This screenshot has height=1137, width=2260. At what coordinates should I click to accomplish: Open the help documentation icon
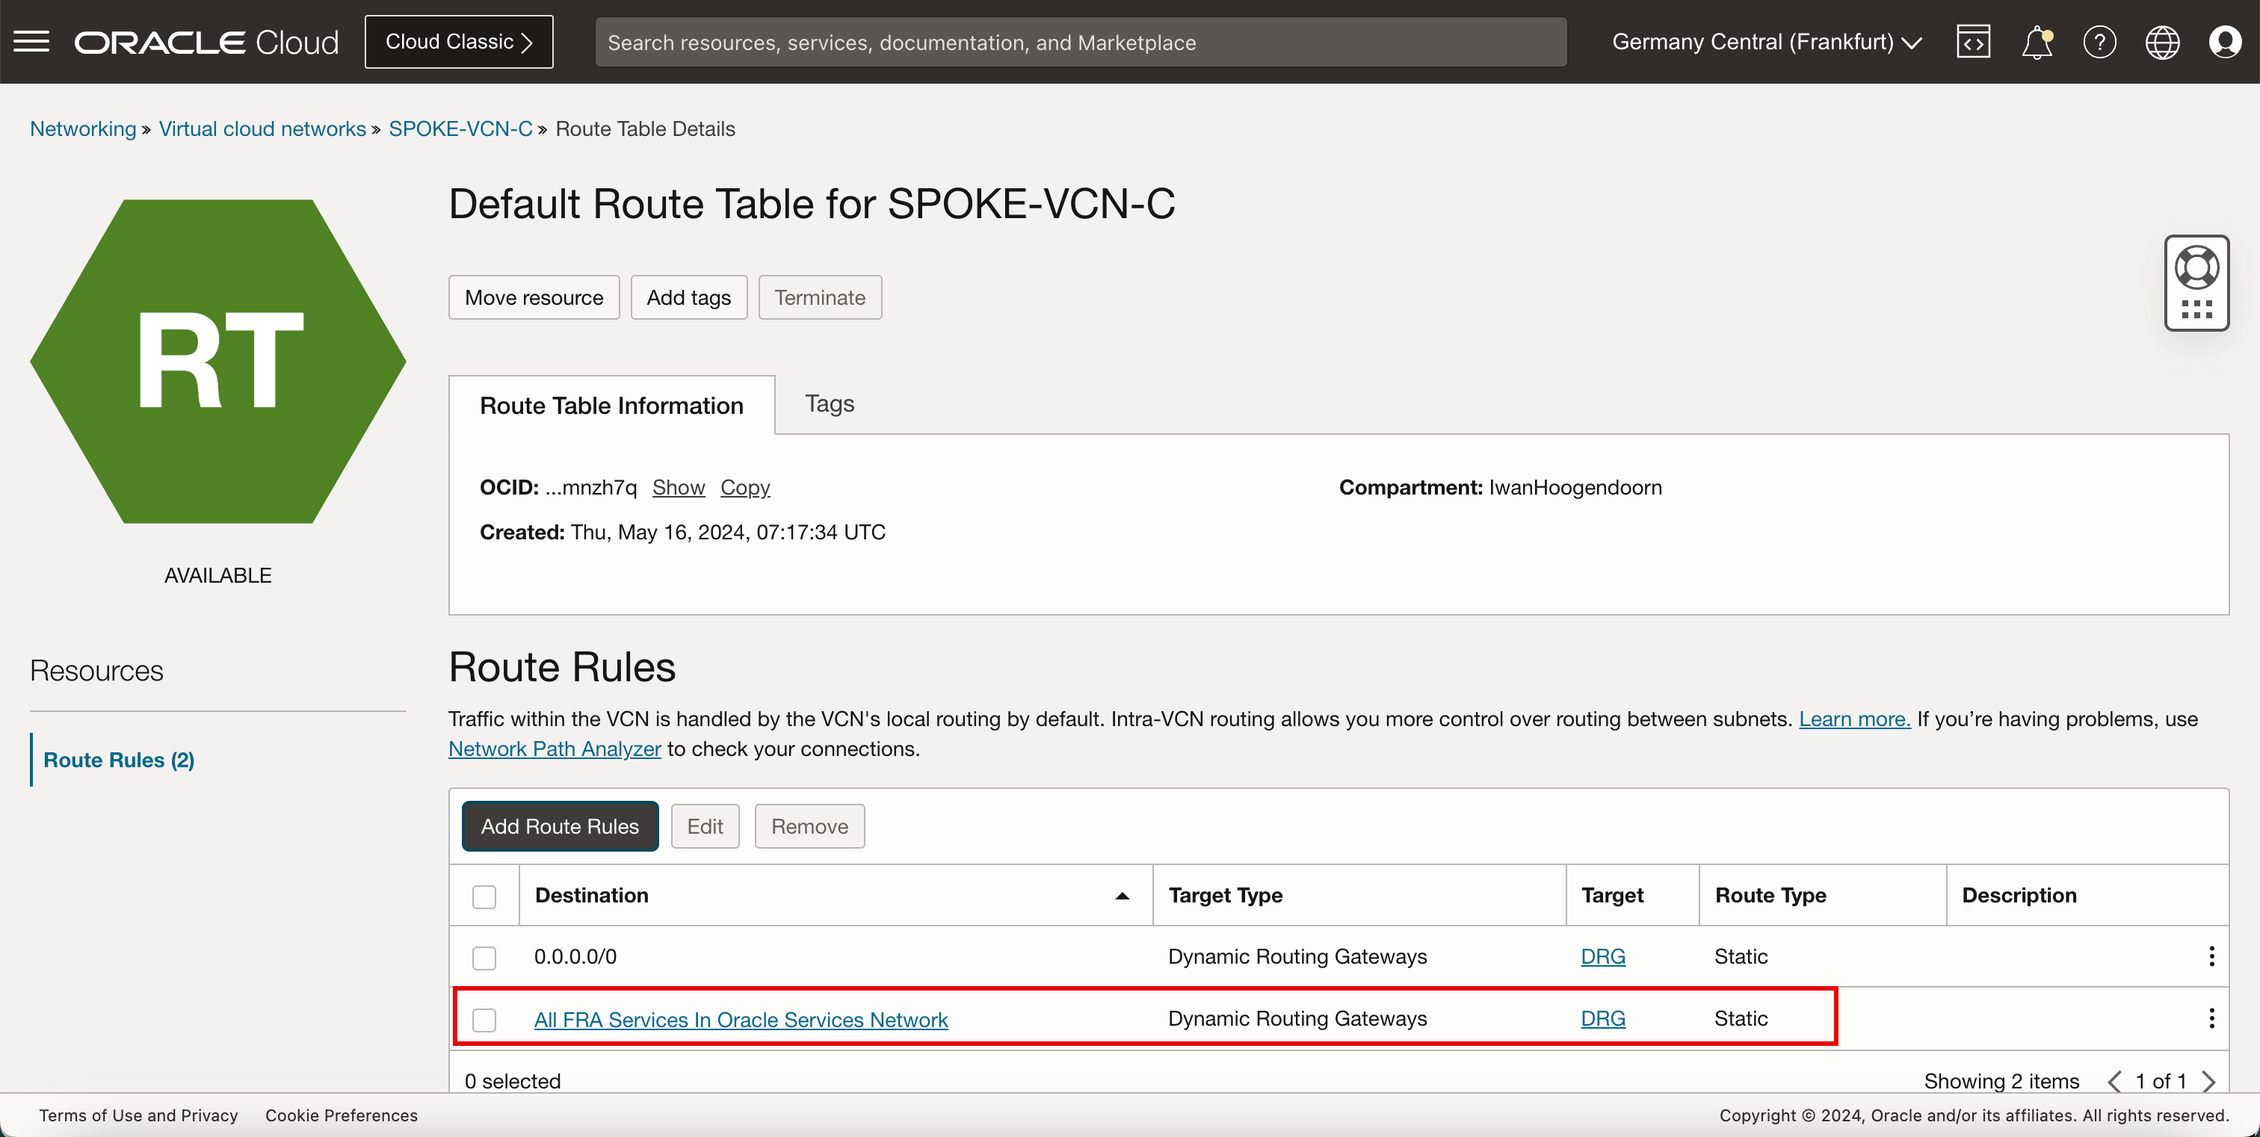[x=2099, y=42]
